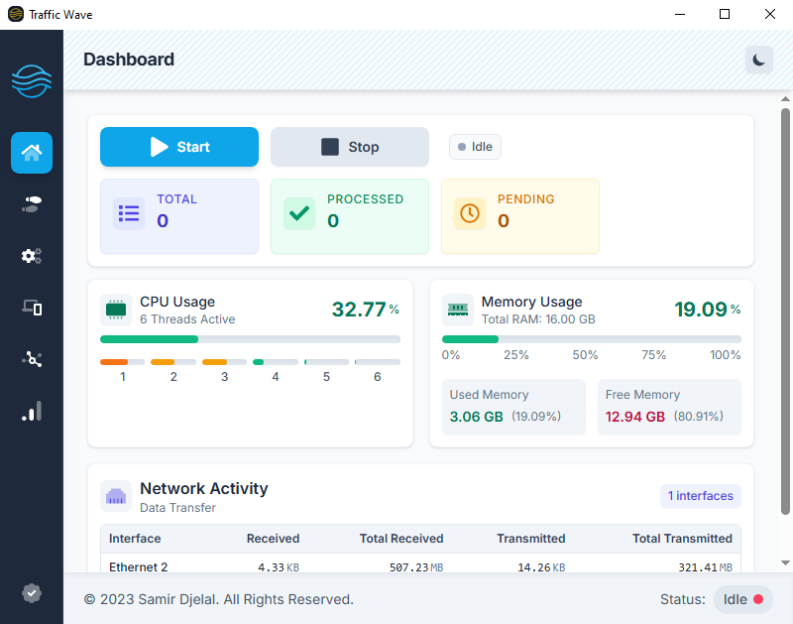Click the PROCESSED counter card
Screen dimensions: 793x624
(x=350, y=216)
